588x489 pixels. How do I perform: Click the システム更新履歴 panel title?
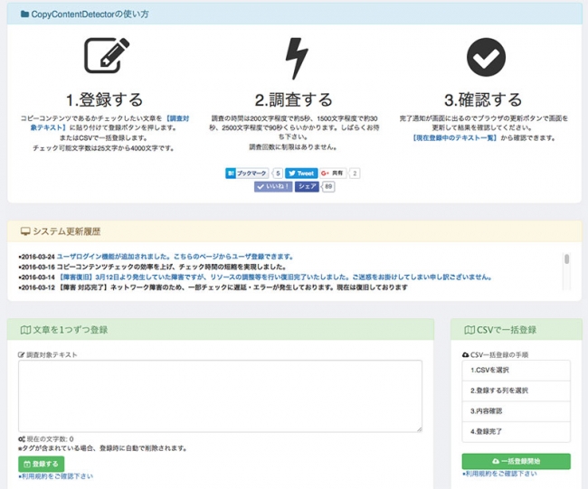click(x=67, y=231)
